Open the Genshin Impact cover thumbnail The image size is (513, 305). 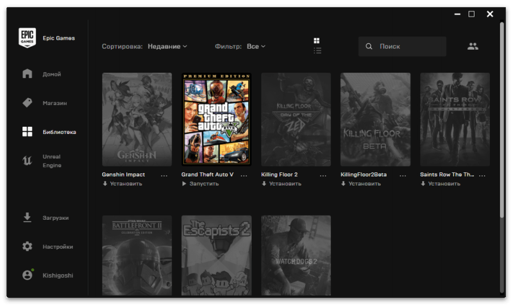click(137, 119)
